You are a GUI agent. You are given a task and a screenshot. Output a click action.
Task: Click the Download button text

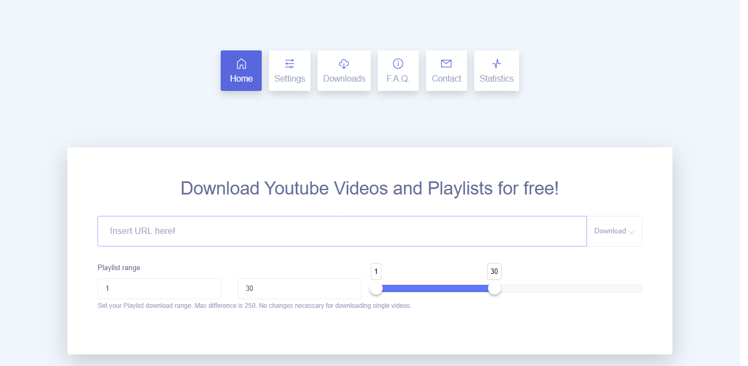(x=610, y=231)
